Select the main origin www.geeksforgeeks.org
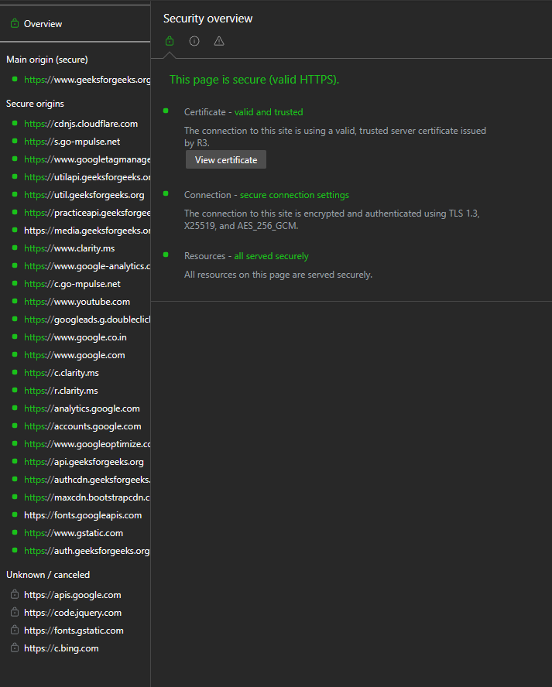 (x=87, y=80)
